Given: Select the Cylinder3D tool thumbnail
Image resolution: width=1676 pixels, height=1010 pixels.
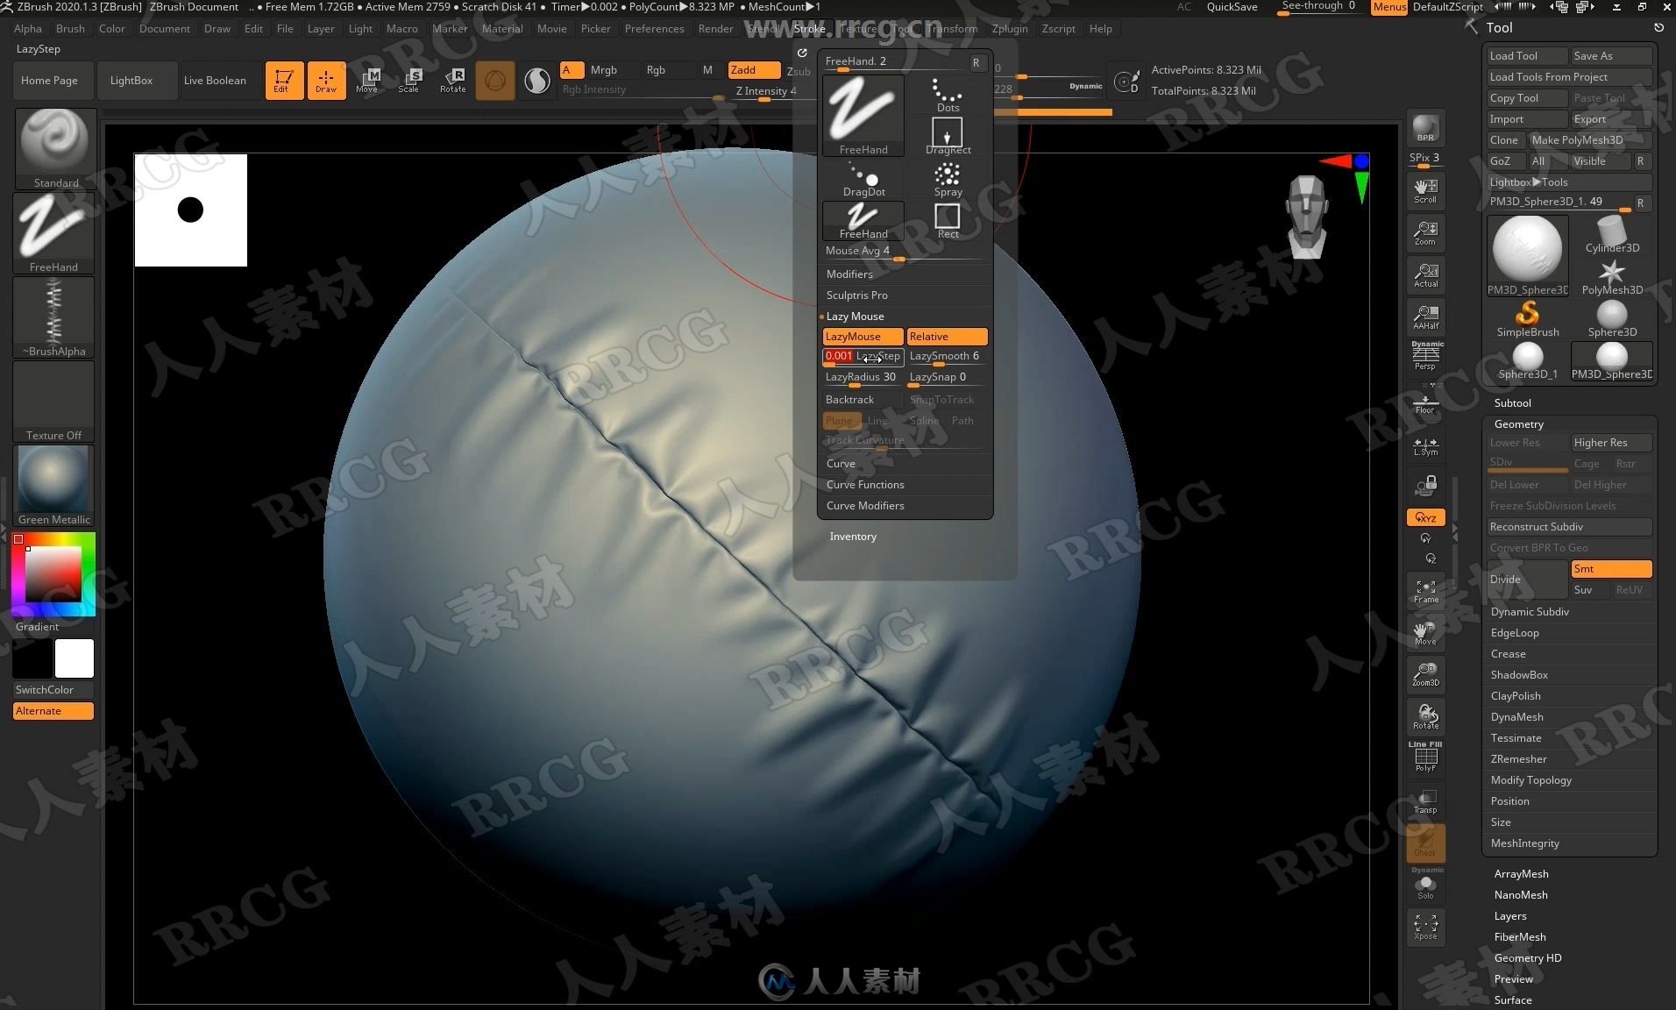Looking at the screenshot, I should pyautogui.click(x=1611, y=234).
